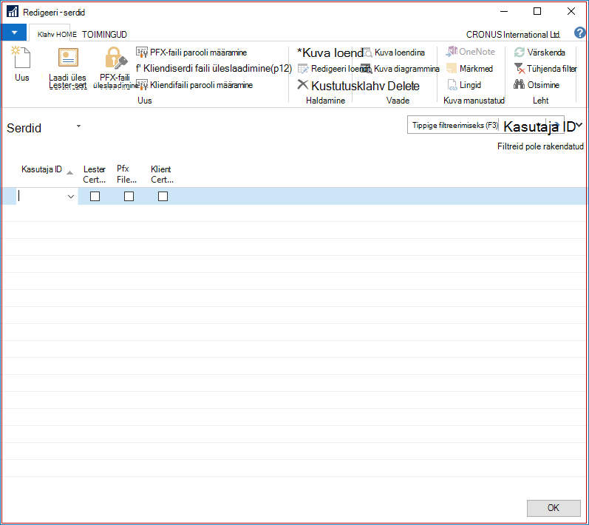The width and height of the screenshot is (589, 525).
Task: Click Laadi üles Lester-sert certificate icon
Action: pos(68,58)
